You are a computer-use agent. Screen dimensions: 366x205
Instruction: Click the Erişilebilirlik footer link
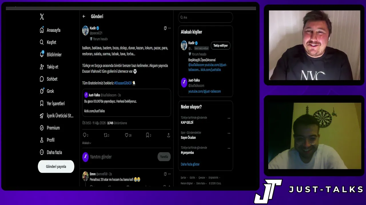(213, 178)
